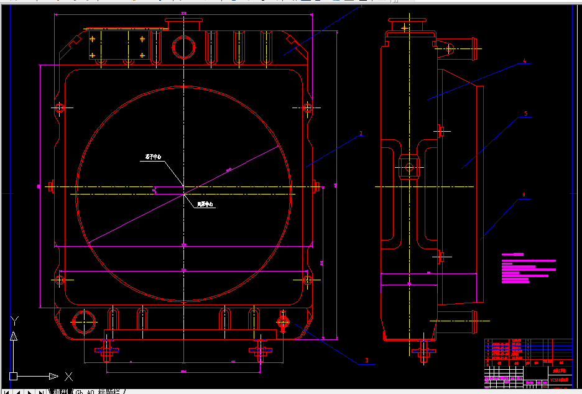Screen dimensions: 582x394
Task: Go to the previous layout tab arrow
Action: coord(18,392)
